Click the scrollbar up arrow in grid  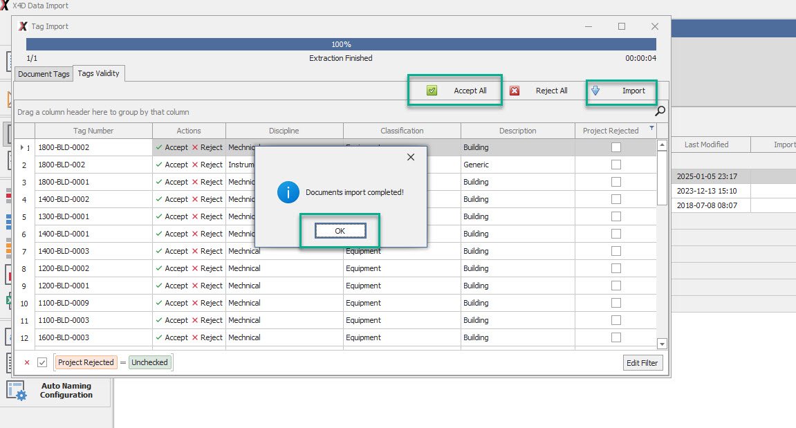(x=662, y=145)
